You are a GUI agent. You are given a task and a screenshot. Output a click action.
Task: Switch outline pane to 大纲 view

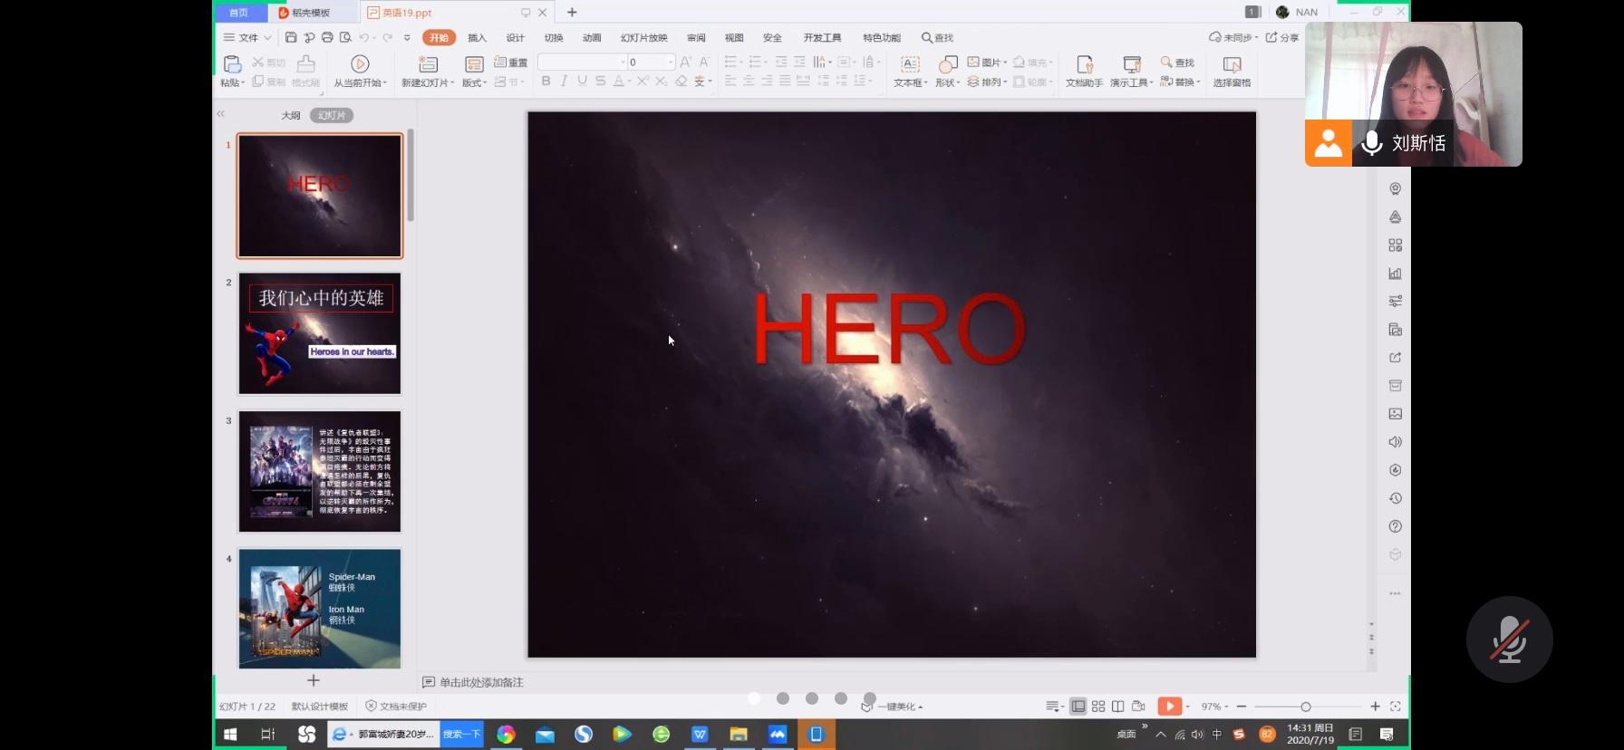pyautogui.click(x=290, y=115)
